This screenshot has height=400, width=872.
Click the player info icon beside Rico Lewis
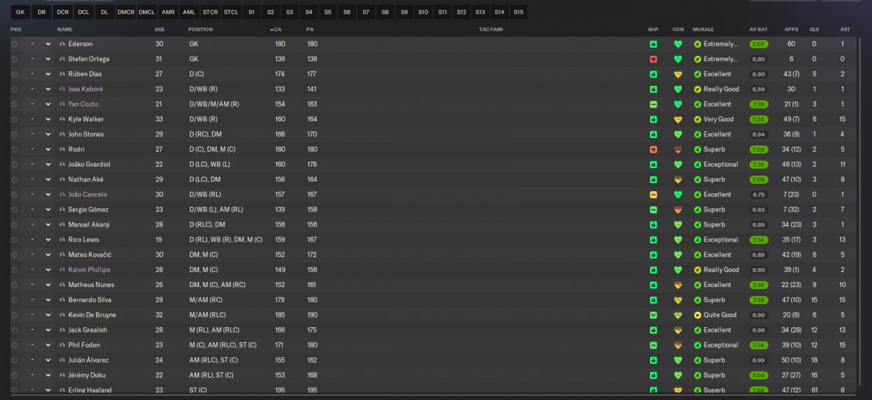[63, 239]
